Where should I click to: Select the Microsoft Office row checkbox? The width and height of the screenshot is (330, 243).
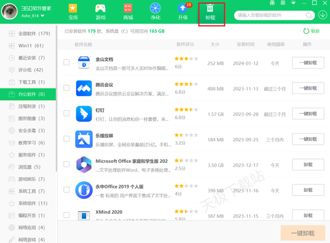(x=67, y=164)
